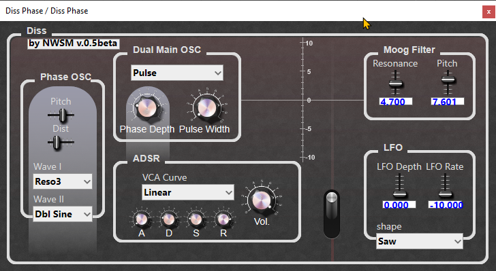Open the Dual Main OSC Pulse dropdown
496x271 pixels.
pos(177,73)
